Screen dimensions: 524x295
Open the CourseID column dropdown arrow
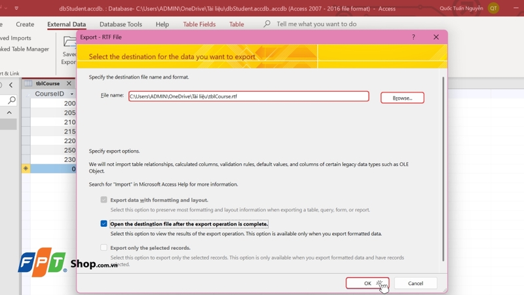tap(72, 94)
